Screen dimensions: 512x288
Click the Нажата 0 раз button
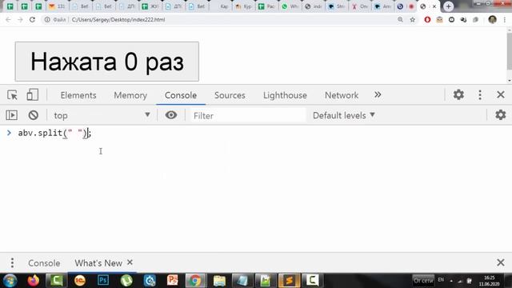tap(106, 62)
